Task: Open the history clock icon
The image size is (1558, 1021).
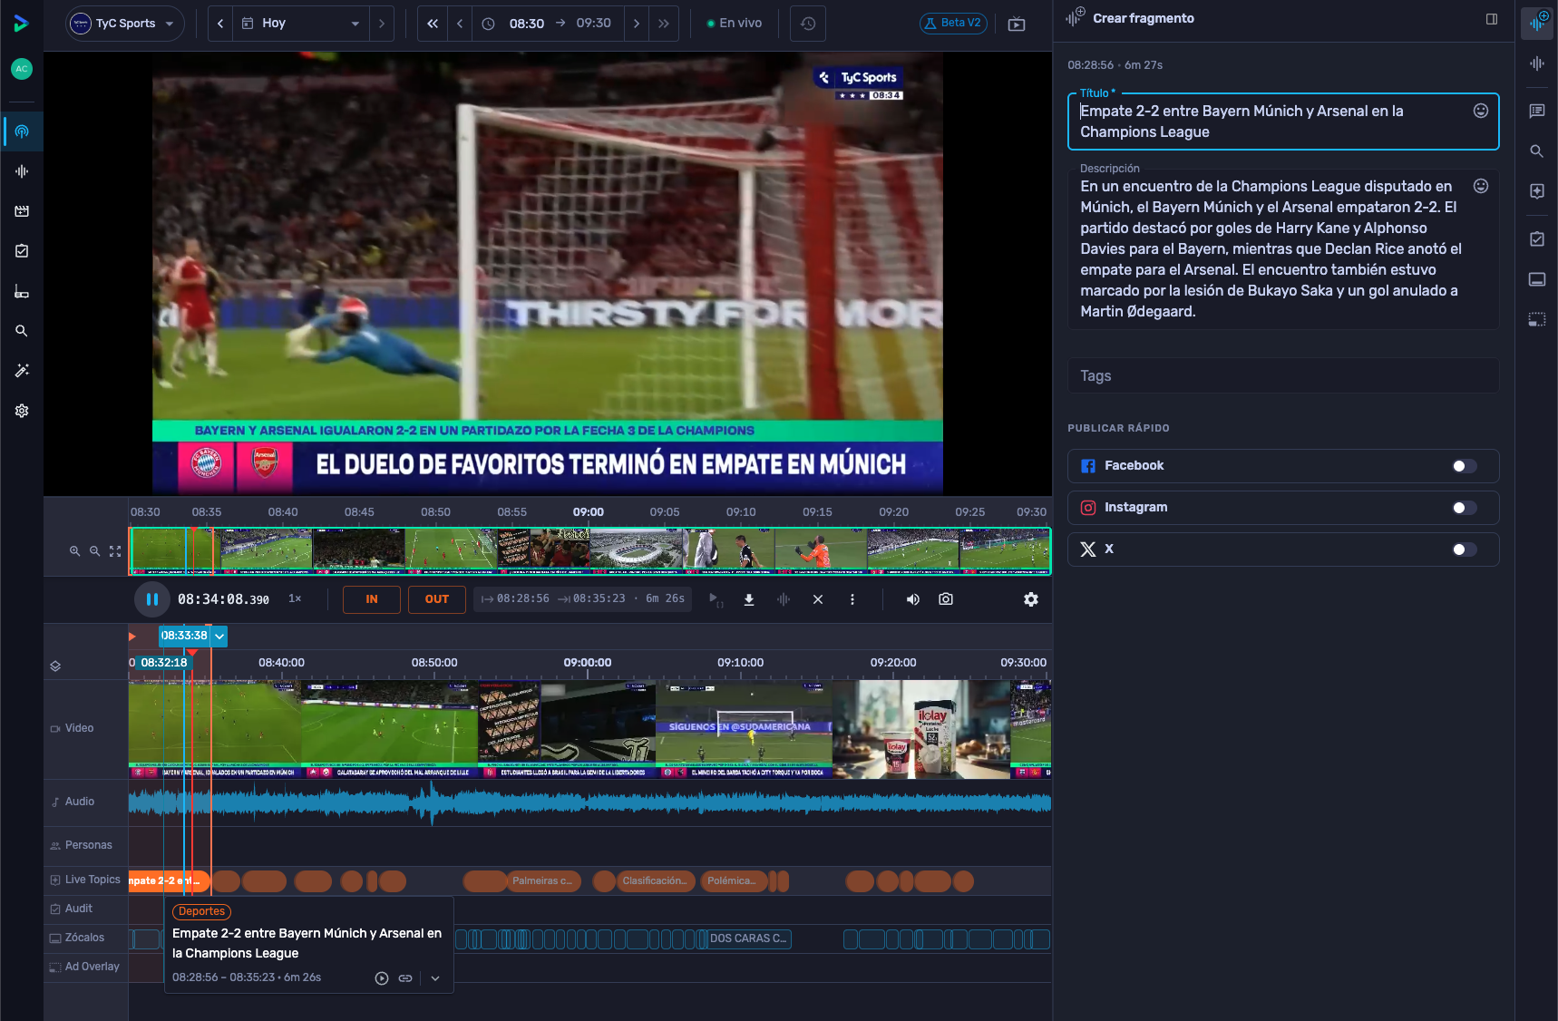Action: [x=808, y=24]
